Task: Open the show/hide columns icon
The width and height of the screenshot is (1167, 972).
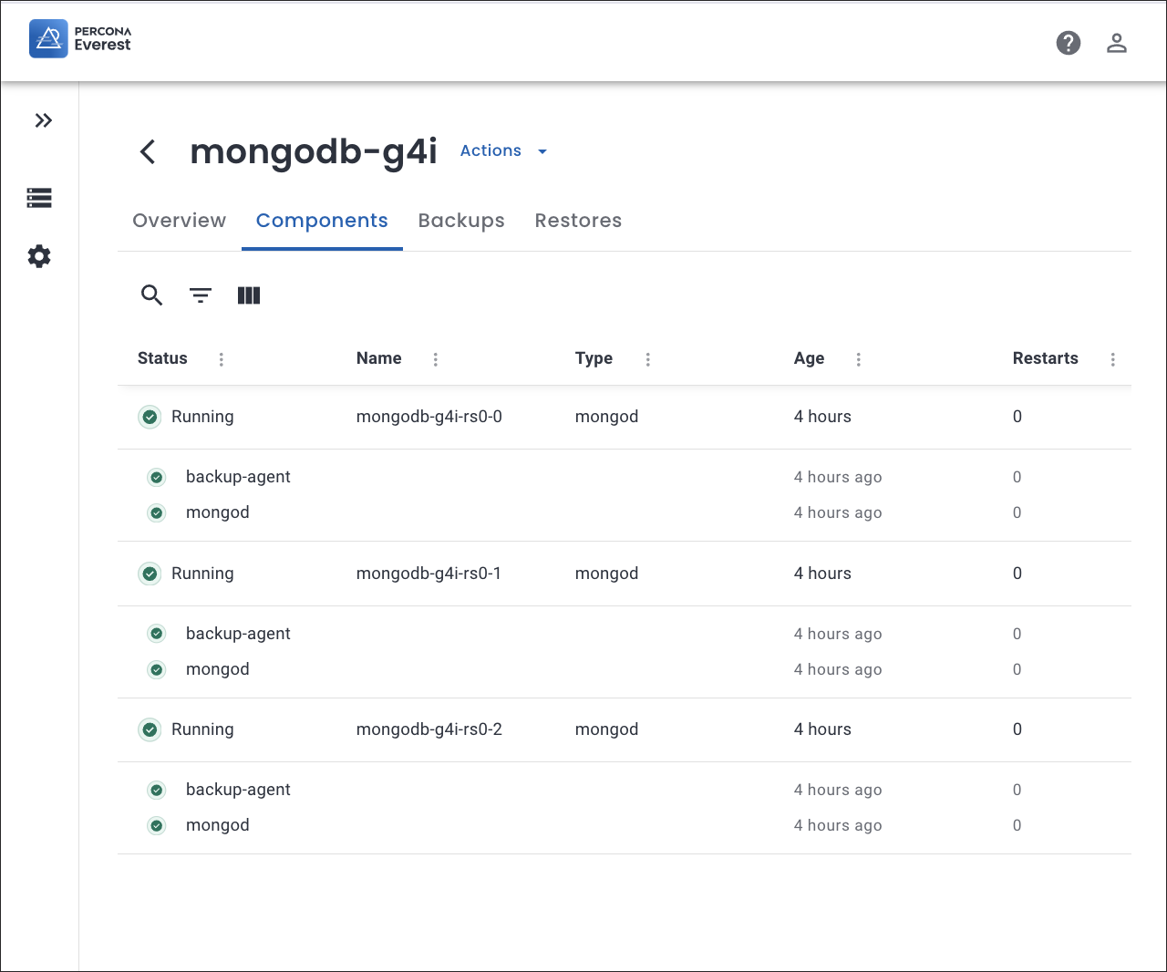Action: (x=249, y=295)
